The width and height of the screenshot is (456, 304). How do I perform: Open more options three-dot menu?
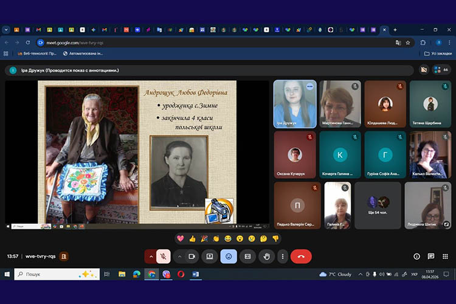tap(283, 257)
